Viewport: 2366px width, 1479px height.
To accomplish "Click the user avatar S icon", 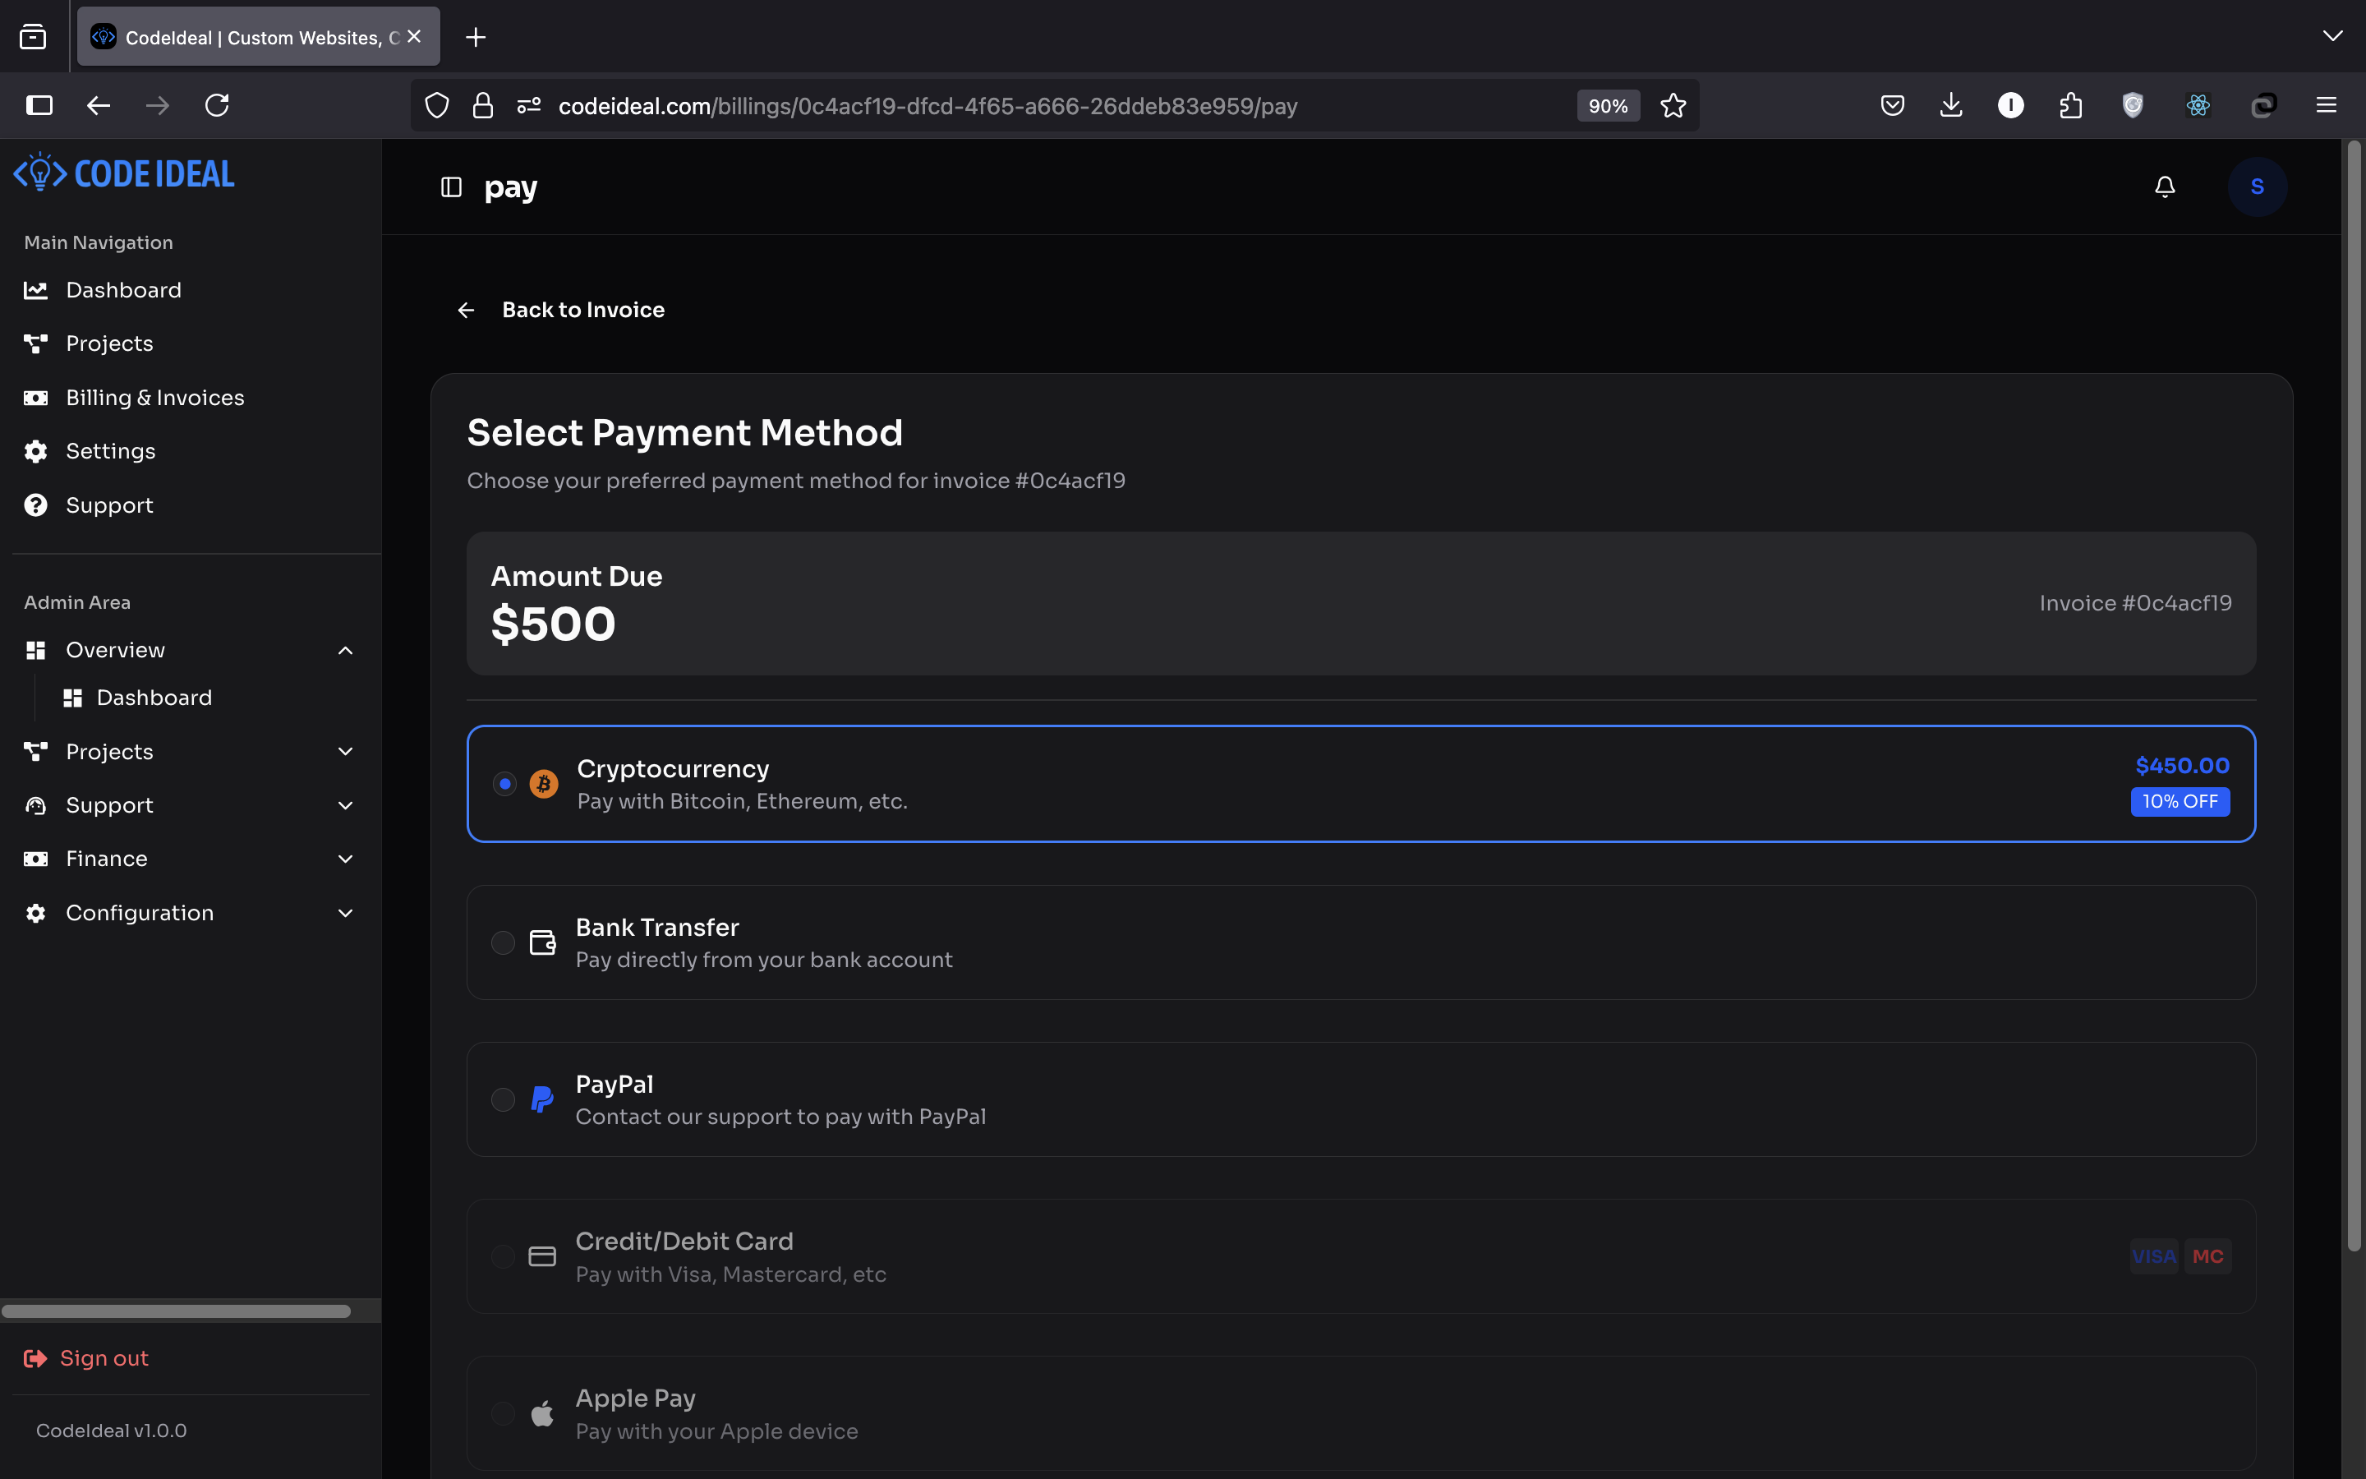I will pos(2257,187).
